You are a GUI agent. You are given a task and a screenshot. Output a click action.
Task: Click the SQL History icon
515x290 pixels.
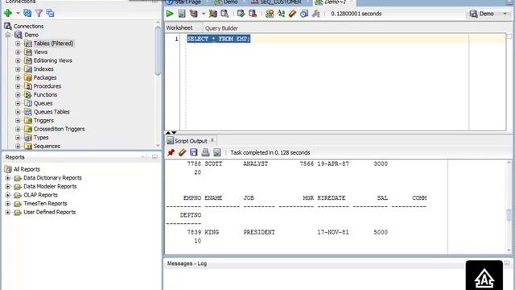(x=304, y=14)
